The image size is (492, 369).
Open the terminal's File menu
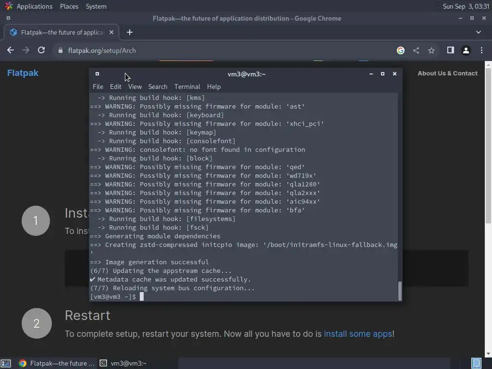pos(98,86)
